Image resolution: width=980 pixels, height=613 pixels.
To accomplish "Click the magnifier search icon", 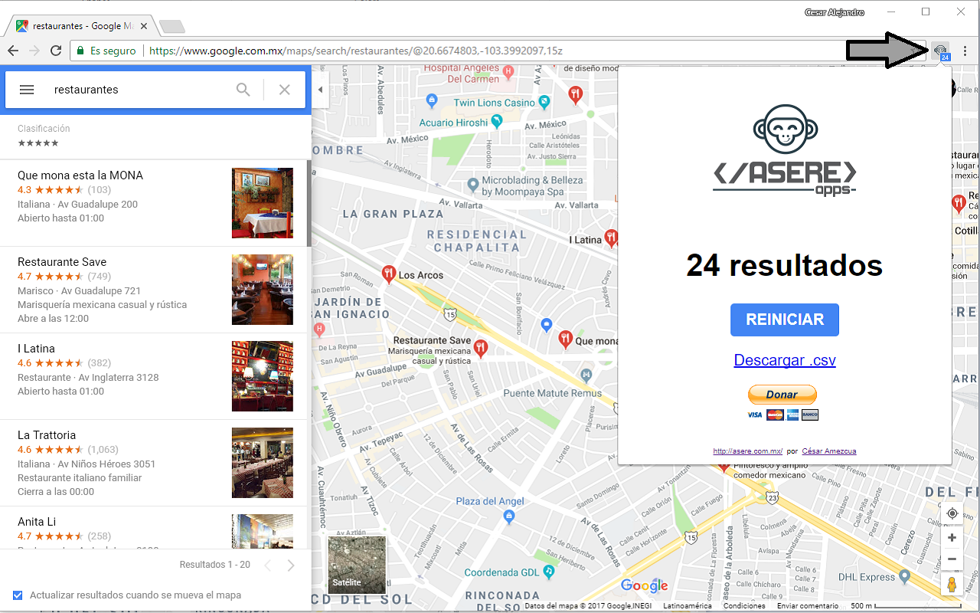I will click(243, 90).
